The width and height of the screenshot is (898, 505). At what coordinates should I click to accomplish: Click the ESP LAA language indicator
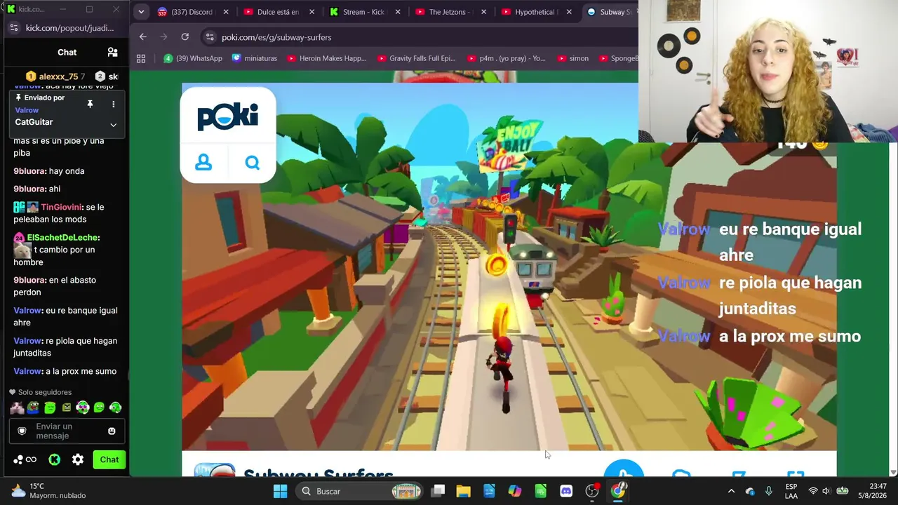coord(791,491)
